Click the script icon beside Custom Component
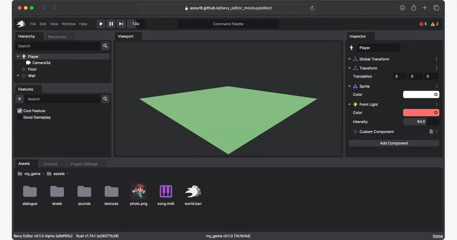Viewport: 457px width, 240px height. (x=431, y=132)
